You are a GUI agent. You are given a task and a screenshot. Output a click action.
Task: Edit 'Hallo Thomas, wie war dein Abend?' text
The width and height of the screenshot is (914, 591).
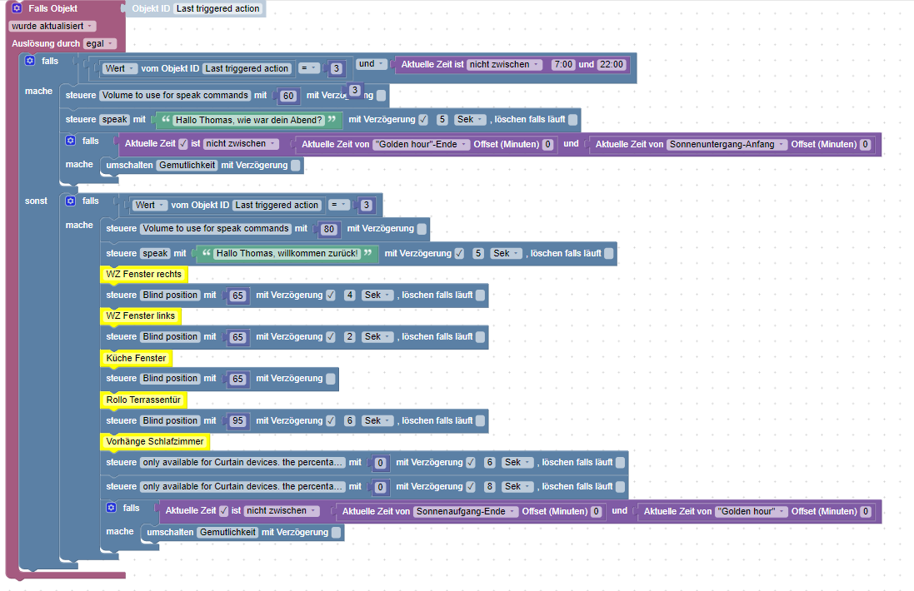tap(249, 120)
